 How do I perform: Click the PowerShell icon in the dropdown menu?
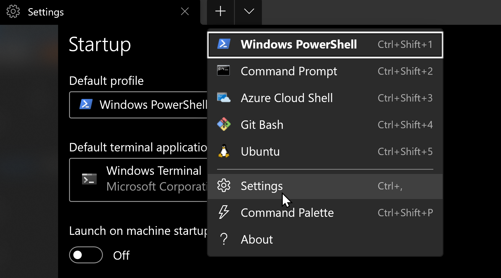click(224, 44)
